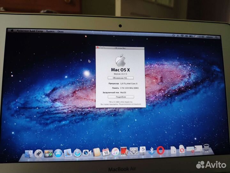230x173 pixels.
Task: Open the Окно menu
Action: [x=60, y=31]
